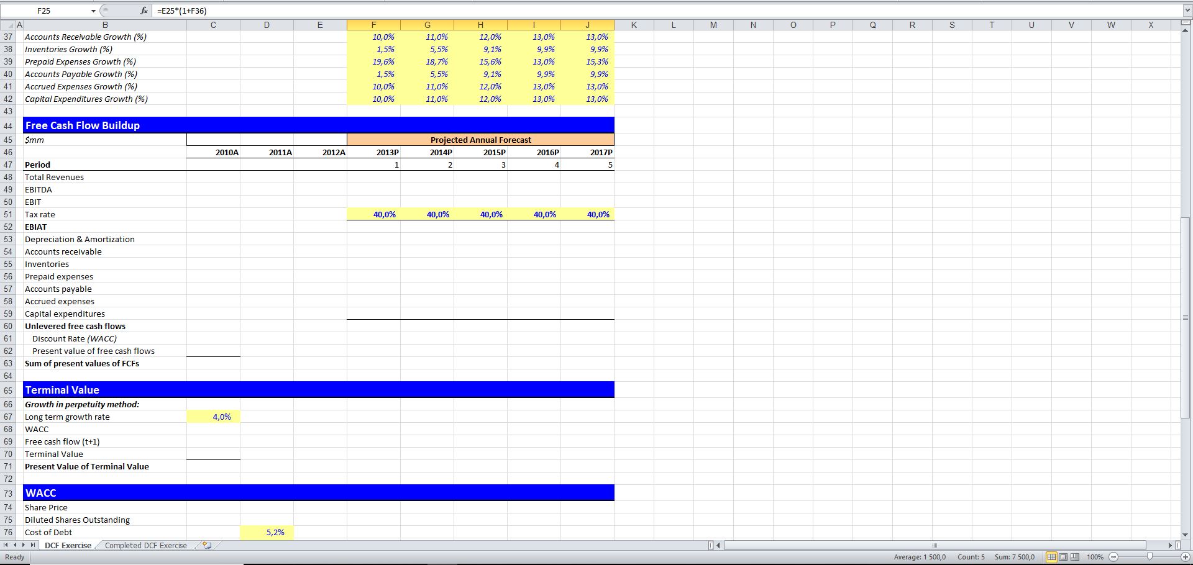
Task: Open the Name Box dropdown arrow
Action: pos(93,11)
